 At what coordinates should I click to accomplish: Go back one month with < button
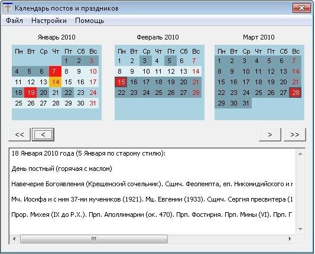(43, 134)
